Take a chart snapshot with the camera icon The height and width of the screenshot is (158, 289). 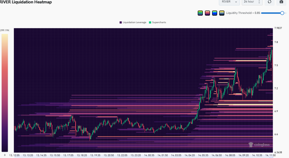[281, 2]
